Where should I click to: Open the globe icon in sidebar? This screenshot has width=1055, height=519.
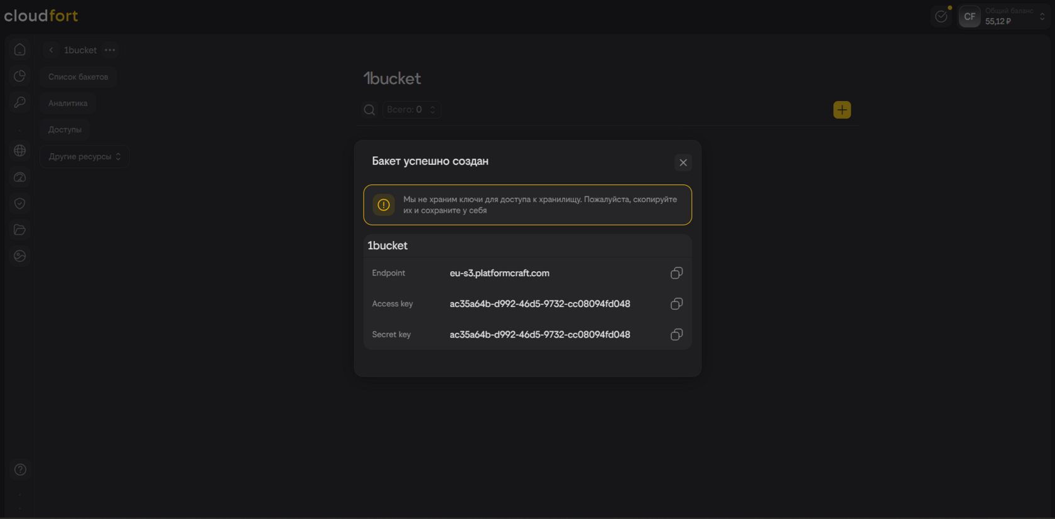point(20,151)
